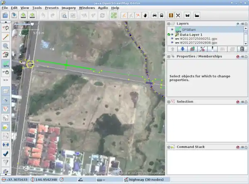Collapse the Command Stack panel
Image resolution: width=249 pixels, height=184 pixels.
[x=169, y=147]
